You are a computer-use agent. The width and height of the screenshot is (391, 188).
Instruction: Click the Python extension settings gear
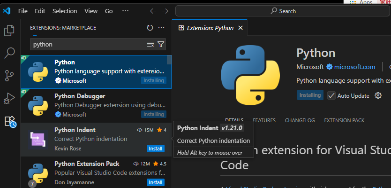[x=378, y=95]
